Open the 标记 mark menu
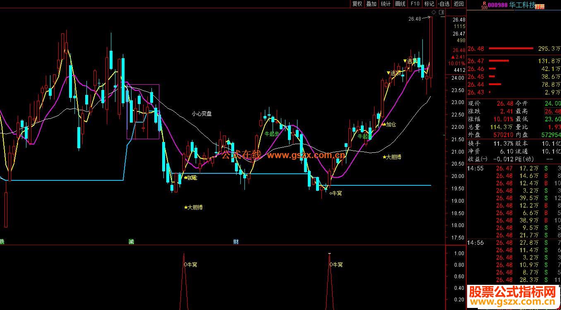Image resolution: width=561 pixels, height=310 pixels. pyautogui.click(x=429, y=4)
